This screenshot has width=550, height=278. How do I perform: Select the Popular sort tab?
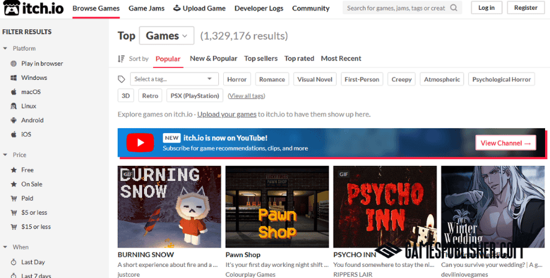[168, 59]
